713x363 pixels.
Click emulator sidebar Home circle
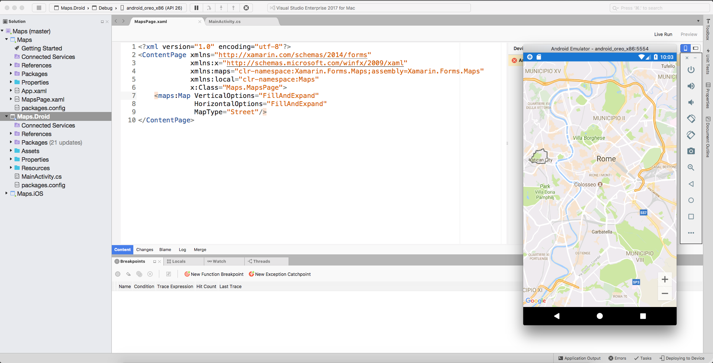(691, 200)
